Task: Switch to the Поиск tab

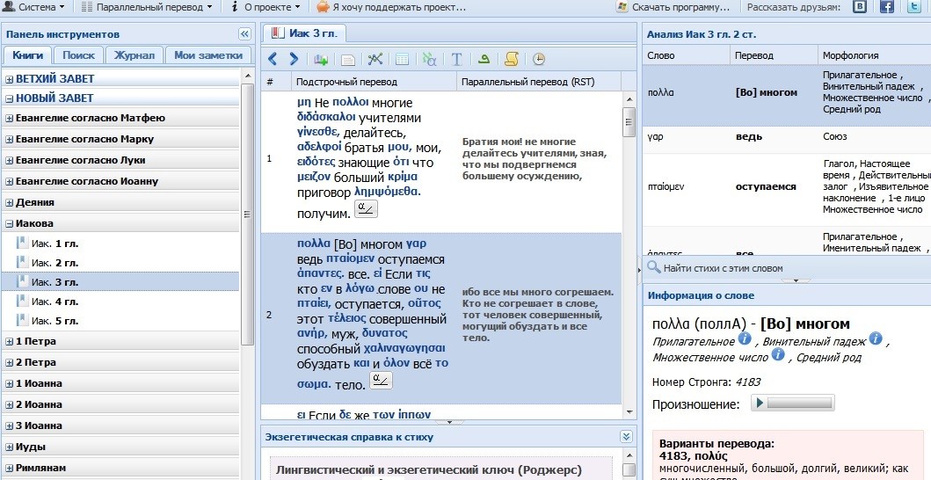Action: point(79,55)
